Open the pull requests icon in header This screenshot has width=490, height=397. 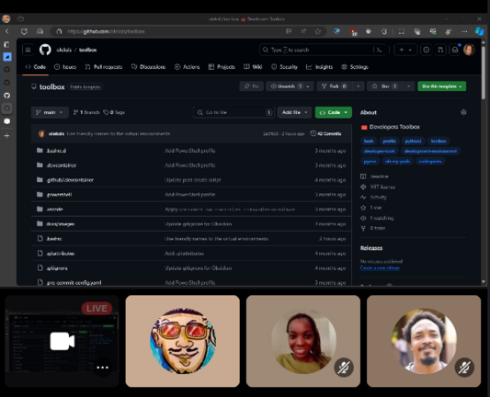pyautogui.click(x=440, y=50)
